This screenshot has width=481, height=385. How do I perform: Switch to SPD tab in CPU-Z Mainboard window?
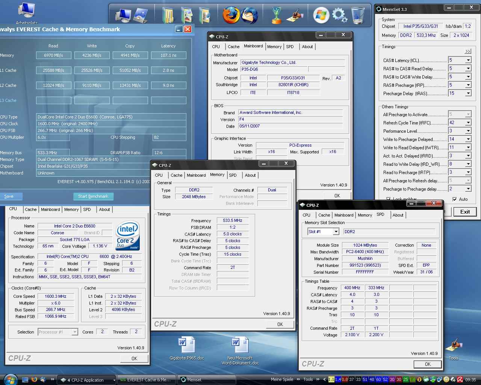pyautogui.click(x=290, y=47)
